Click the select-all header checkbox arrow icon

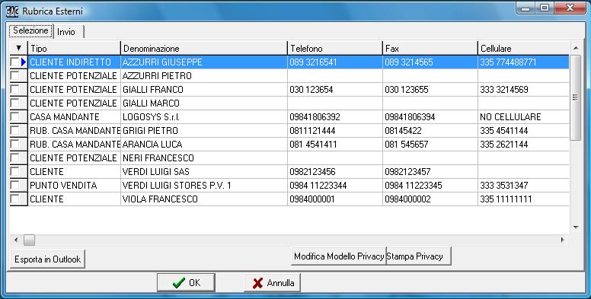point(18,48)
